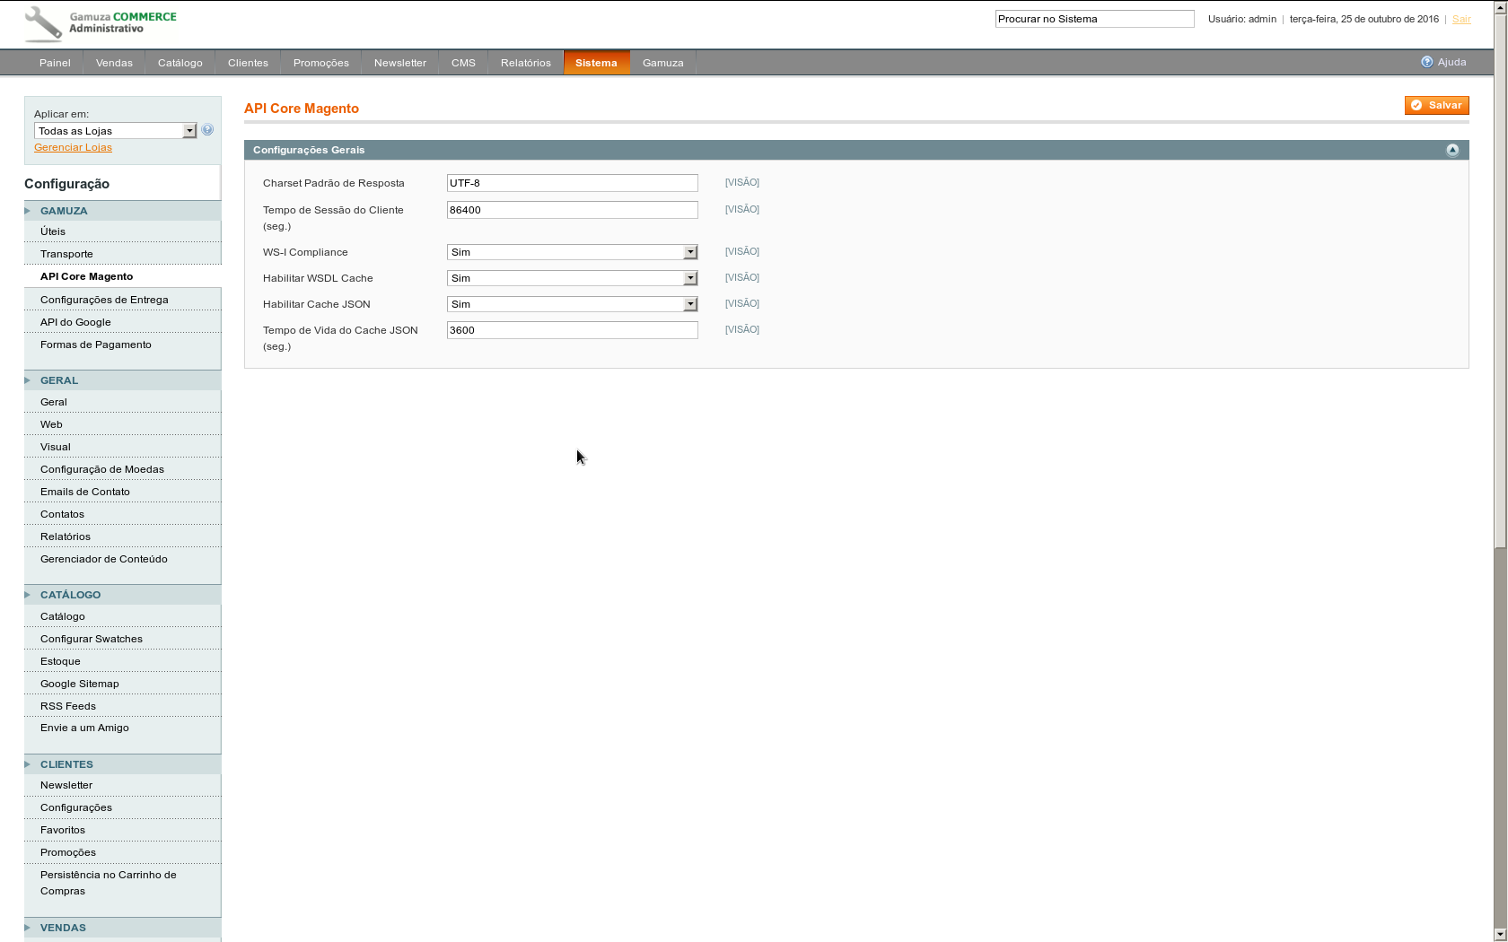The image size is (1508, 942).
Task: Switch to the Sistema tab
Action: [x=596, y=62]
